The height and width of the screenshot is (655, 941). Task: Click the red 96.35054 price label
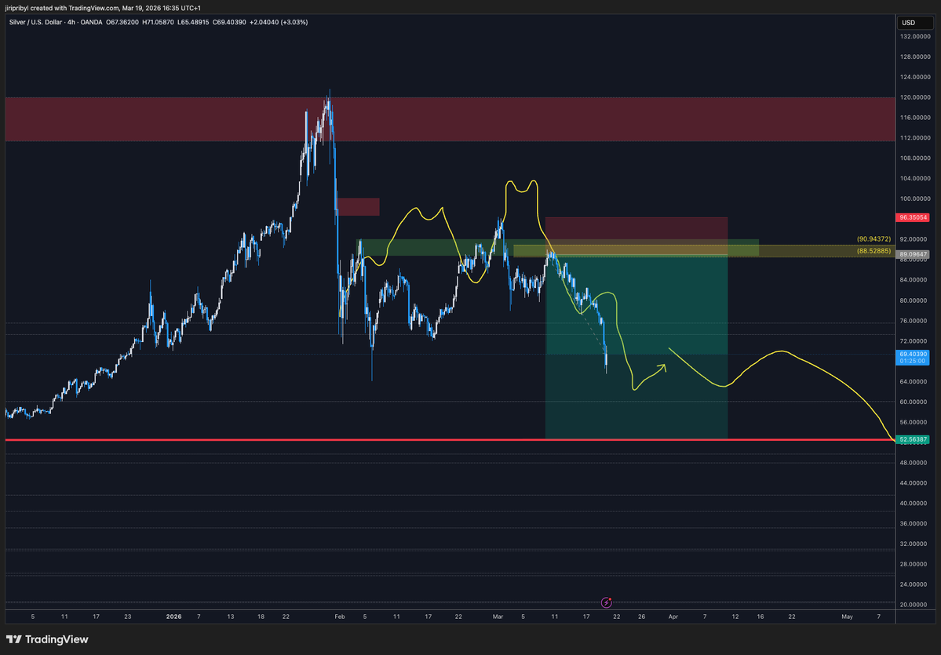912,217
